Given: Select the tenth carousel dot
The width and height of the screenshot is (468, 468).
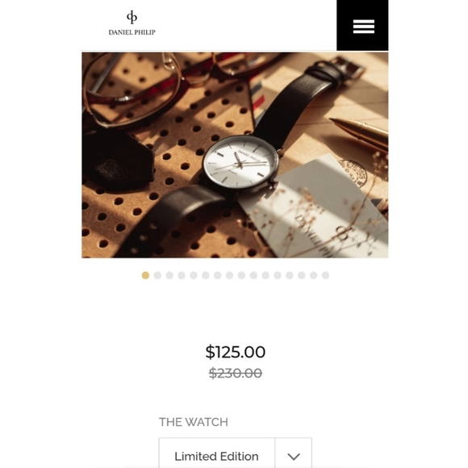Looking at the screenshot, I should tap(253, 275).
